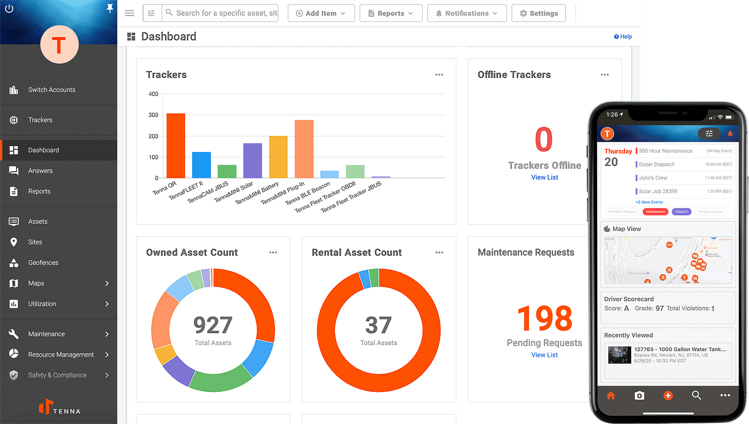Tap the phone camera icon

click(x=639, y=396)
